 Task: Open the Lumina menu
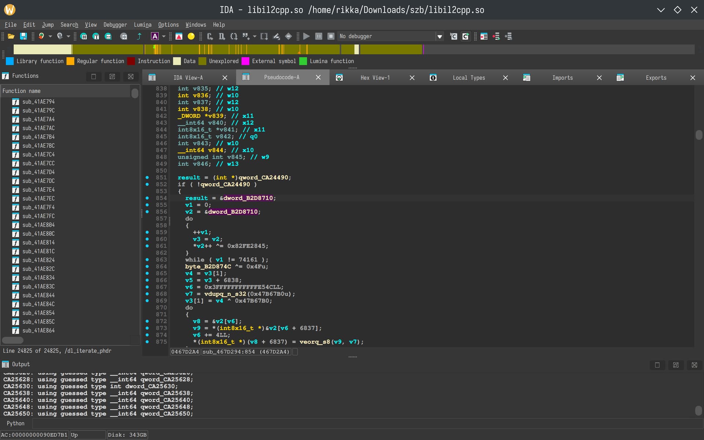click(x=142, y=25)
